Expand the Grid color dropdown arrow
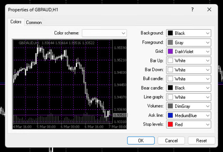 [x=207, y=52]
